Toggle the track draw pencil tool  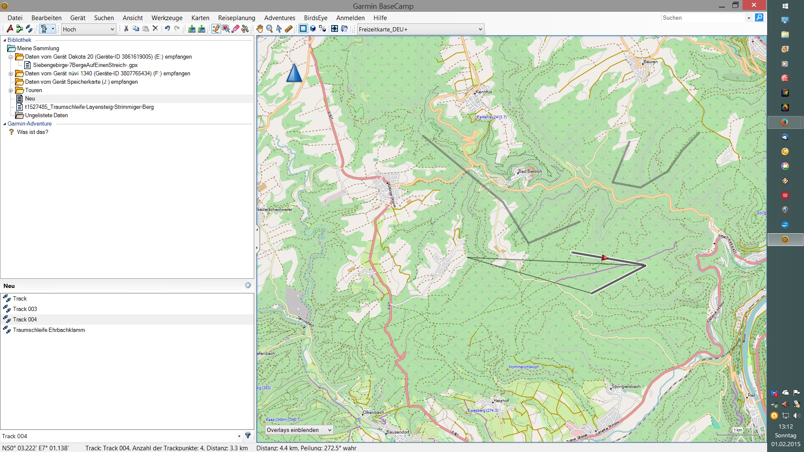[x=216, y=29]
